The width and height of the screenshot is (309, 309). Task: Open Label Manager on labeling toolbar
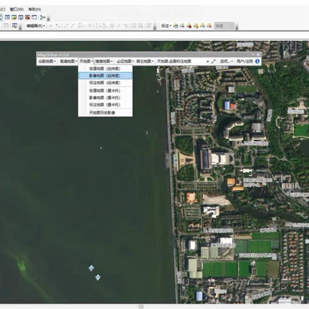(176, 26)
